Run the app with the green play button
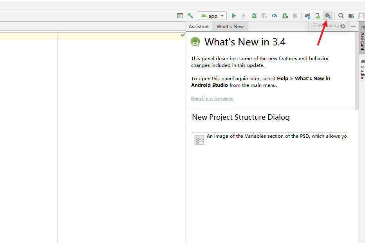Viewport: 365px width, 243px height. (x=234, y=16)
